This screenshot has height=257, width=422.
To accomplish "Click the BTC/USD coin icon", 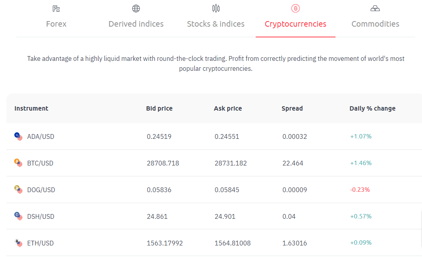I will tap(18, 163).
